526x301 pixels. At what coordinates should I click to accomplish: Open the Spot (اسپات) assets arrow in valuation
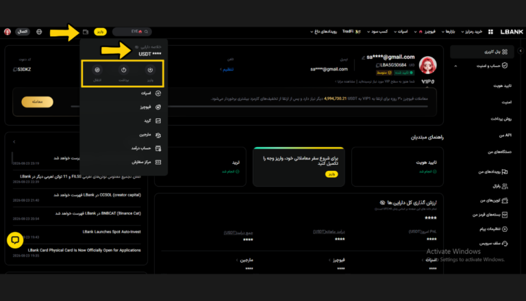click(x=423, y=260)
